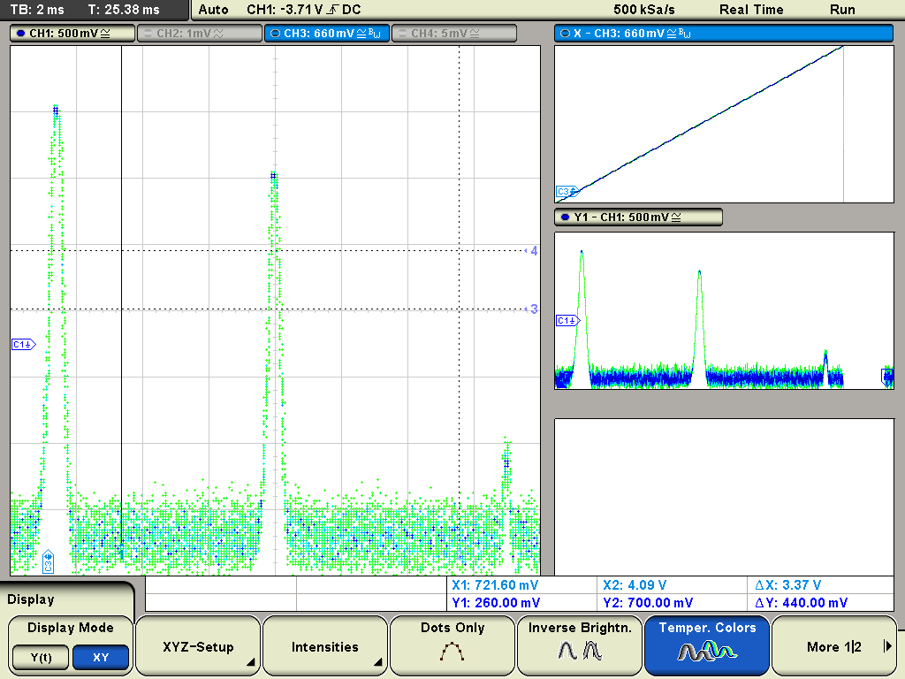
Task: Select the C3 marker below the main plot
Action: tap(48, 561)
